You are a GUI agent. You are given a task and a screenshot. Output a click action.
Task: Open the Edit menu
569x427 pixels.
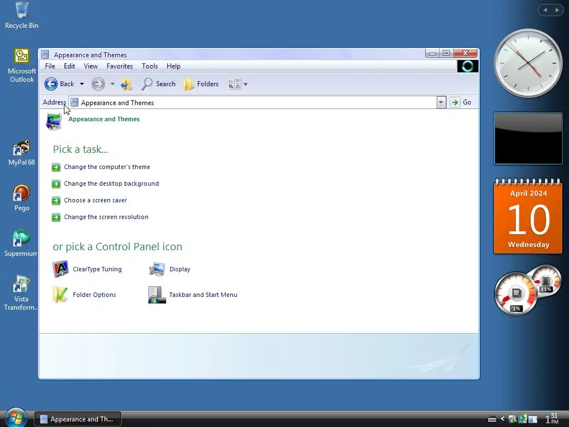[x=69, y=66]
